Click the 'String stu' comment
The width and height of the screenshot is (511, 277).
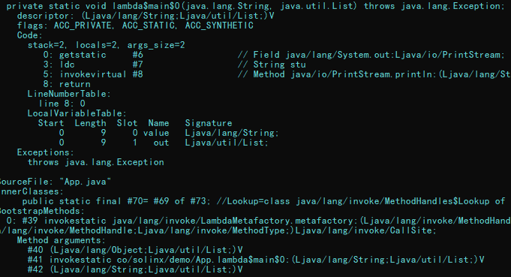pyautogui.click(x=272, y=65)
